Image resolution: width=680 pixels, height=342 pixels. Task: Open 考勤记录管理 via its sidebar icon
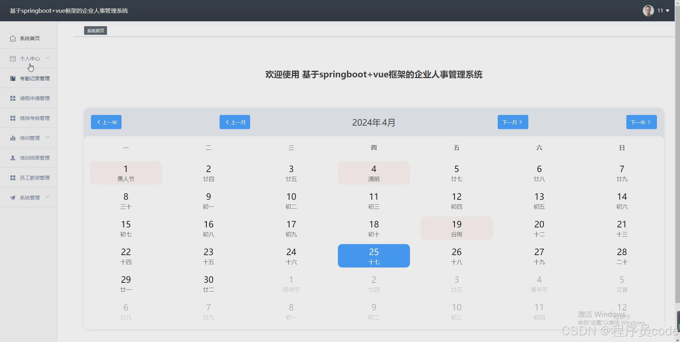click(x=12, y=78)
